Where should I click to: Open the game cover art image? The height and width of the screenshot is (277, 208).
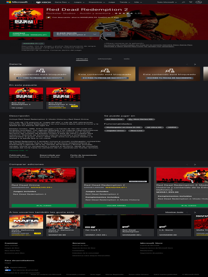pyautogui.click(x=26, y=19)
